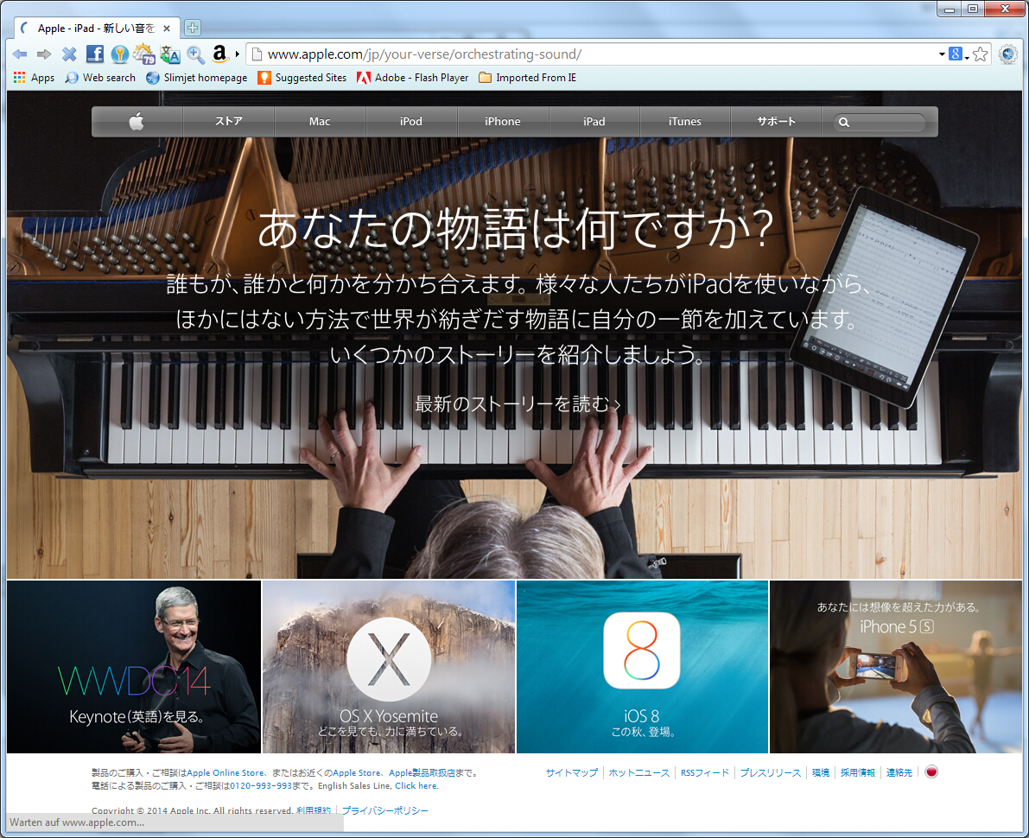Open the iPad navigation item
The image size is (1029, 838).
[x=594, y=122]
